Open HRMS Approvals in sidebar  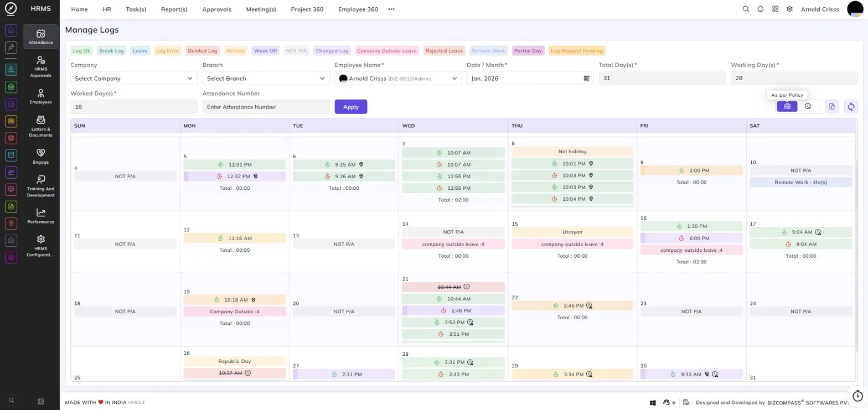pos(41,66)
